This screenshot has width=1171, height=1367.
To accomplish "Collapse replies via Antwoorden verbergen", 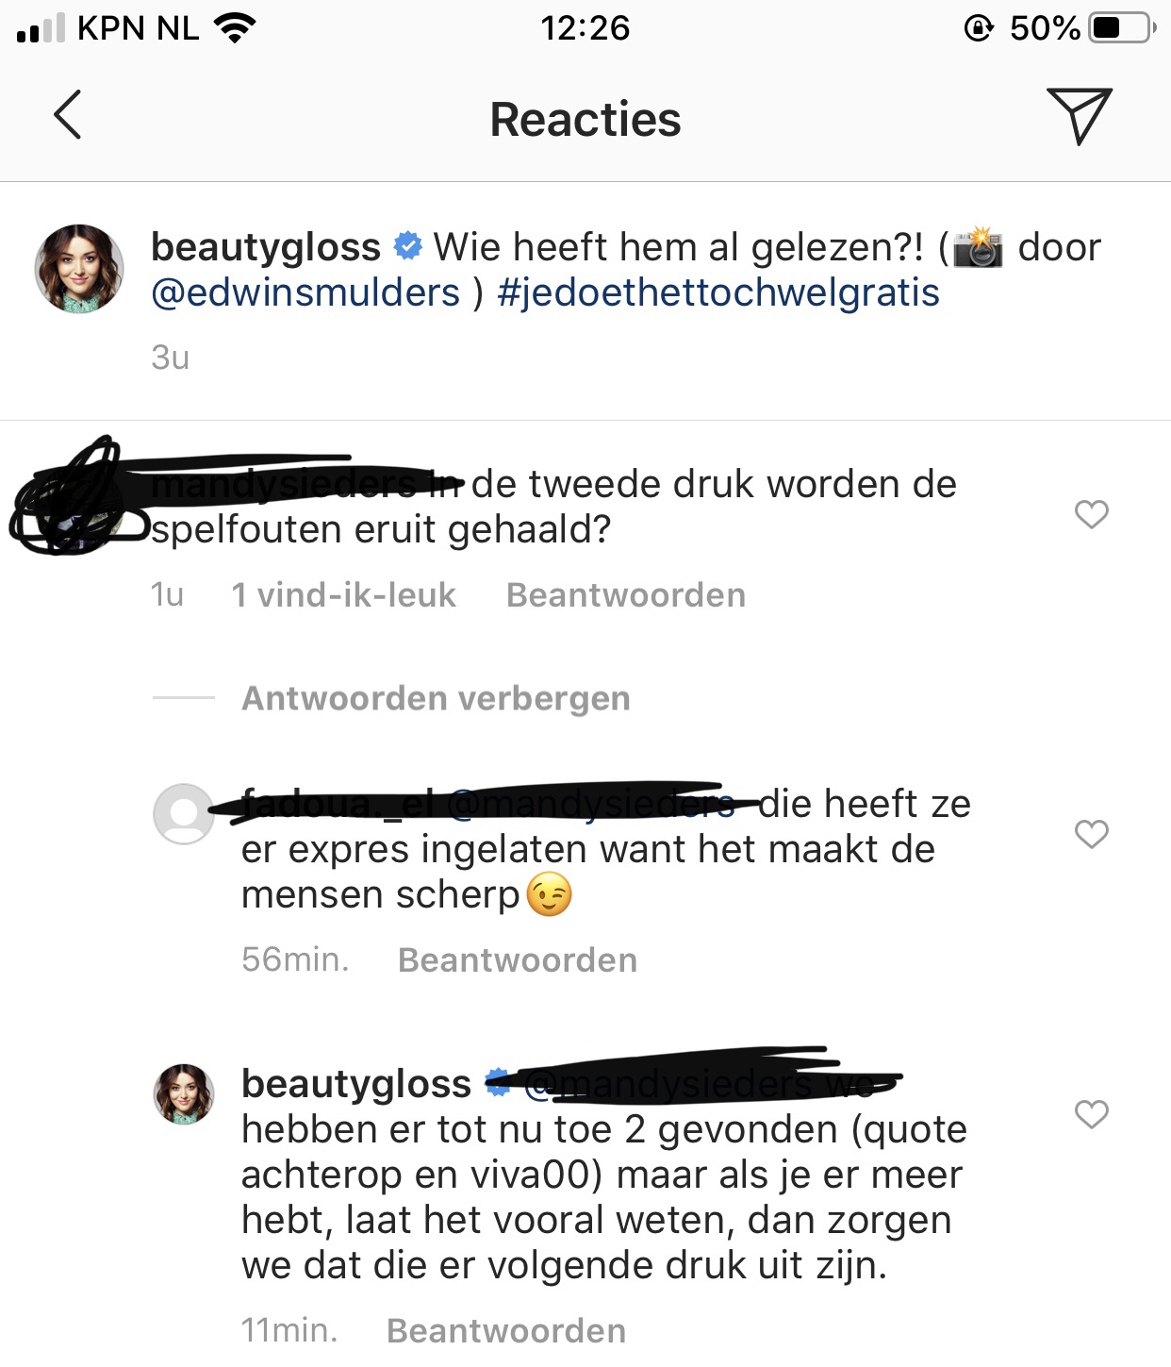I will (x=436, y=698).
